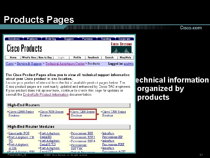This screenshot has height=158, width=210.
Task: Select the Corporate tab
Action: 125,39
